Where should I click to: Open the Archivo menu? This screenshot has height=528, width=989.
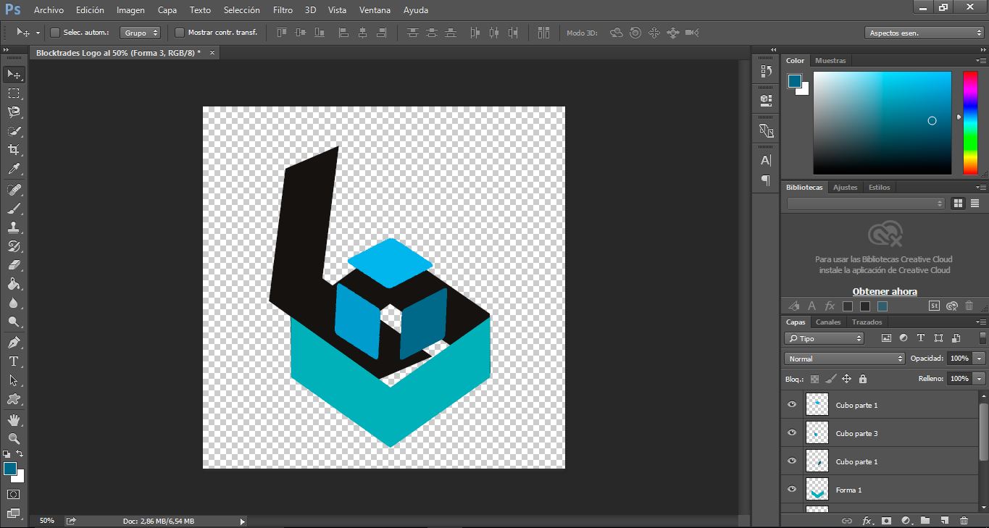point(49,10)
